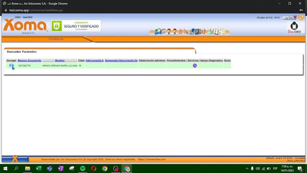The image size is (307, 173).
Task: Open Excel from the taskbar
Action: [38, 169]
